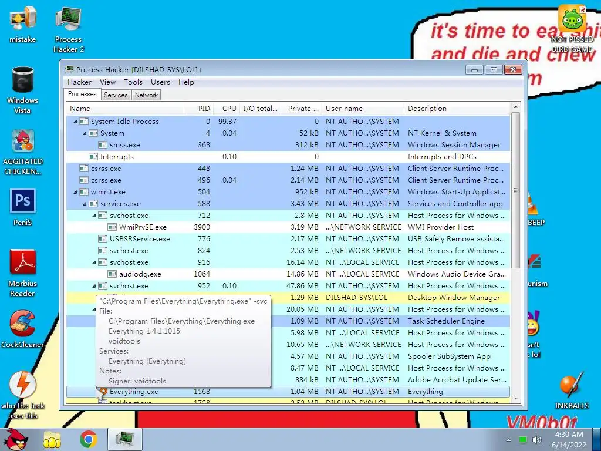The image size is (601, 451).
Task: Click 'Spooler SubSystem App' description cell
Action: click(x=449, y=356)
